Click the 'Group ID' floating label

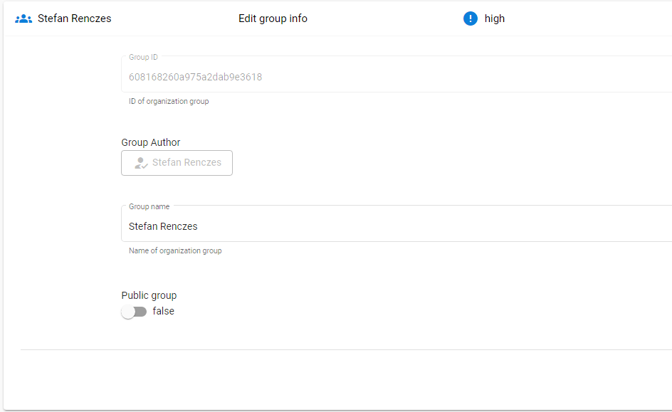click(144, 57)
